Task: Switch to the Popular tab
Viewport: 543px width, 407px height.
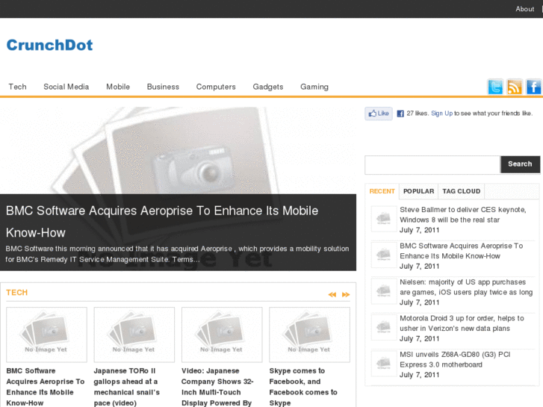Action: pos(418,191)
